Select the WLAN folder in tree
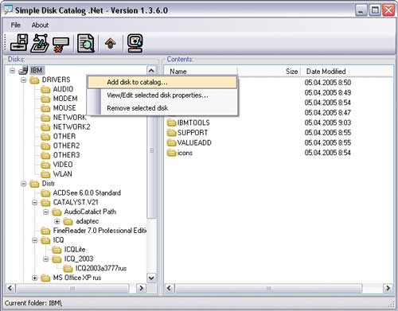Viewport: 398px width, 311px height. pyautogui.click(x=63, y=174)
